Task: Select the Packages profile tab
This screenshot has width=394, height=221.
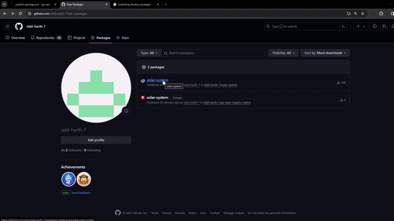Action: 101,38
